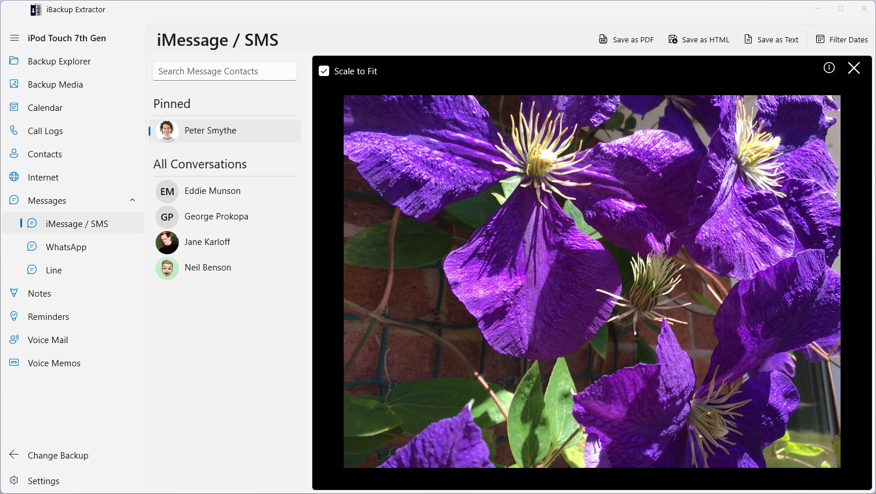Open the Settings gear icon
The height and width of the screenshot is (494, 876).
(15, 481)
